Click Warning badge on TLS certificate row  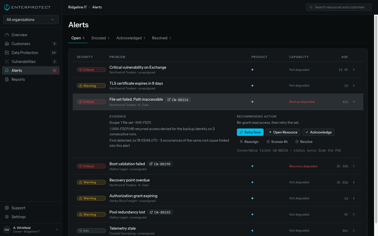coord(91,86)
